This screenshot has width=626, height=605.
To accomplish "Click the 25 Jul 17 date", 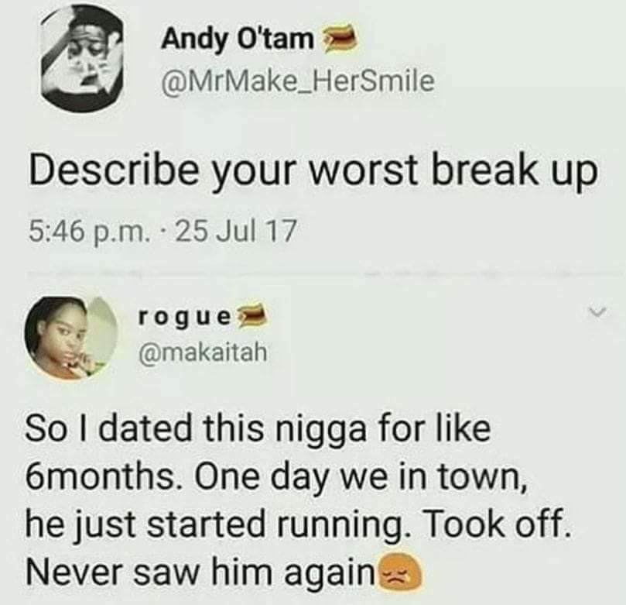I will (x=236, y=231).
